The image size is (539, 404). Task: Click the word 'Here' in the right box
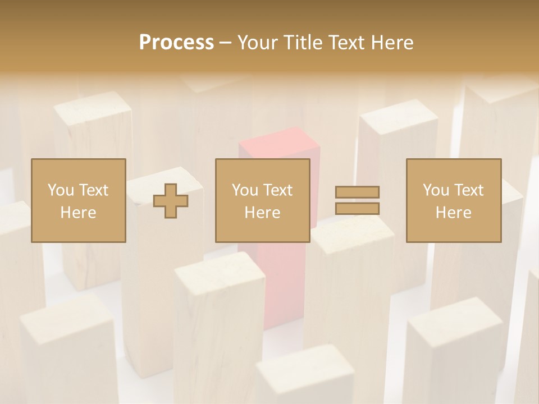coord(454,212)
